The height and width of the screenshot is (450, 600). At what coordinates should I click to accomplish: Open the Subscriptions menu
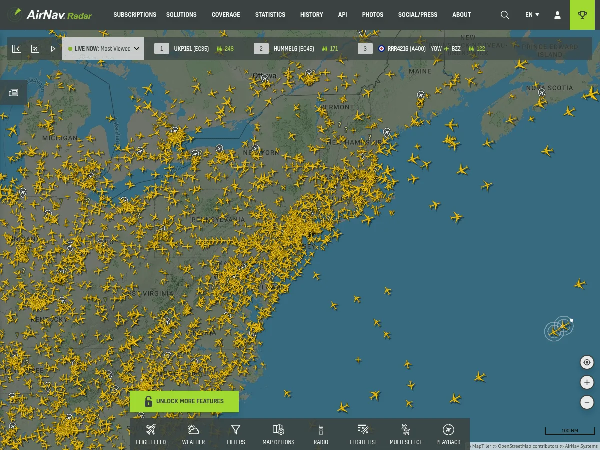pos(135,15)
